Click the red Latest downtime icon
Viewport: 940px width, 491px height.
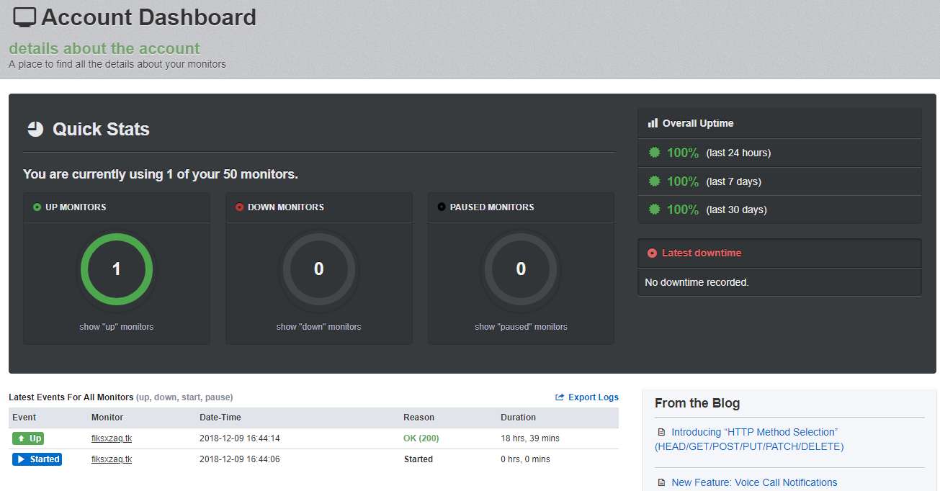tap(652, 253)
